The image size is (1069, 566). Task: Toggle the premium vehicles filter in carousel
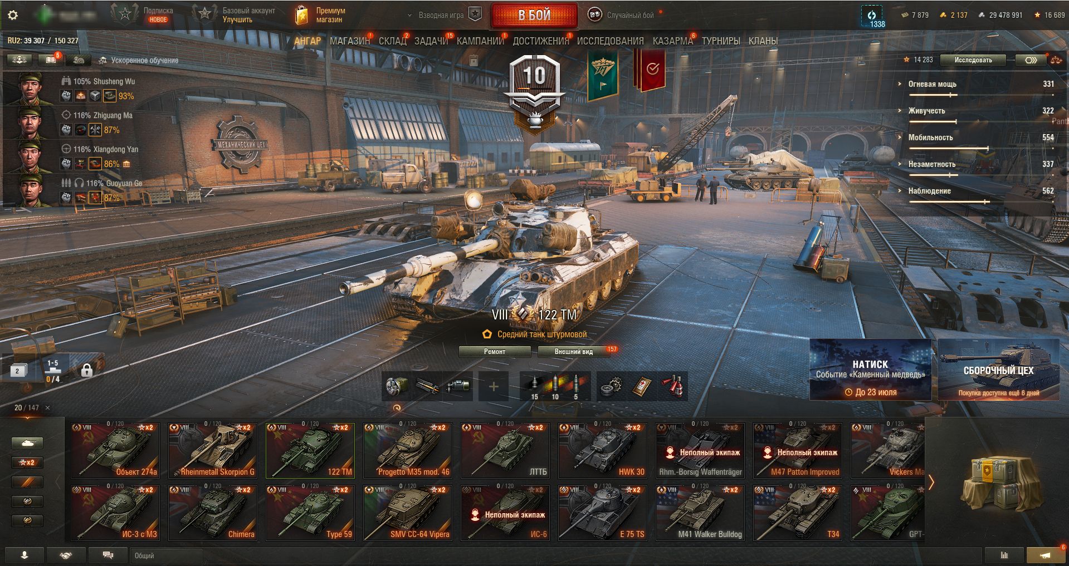(27, 482)
